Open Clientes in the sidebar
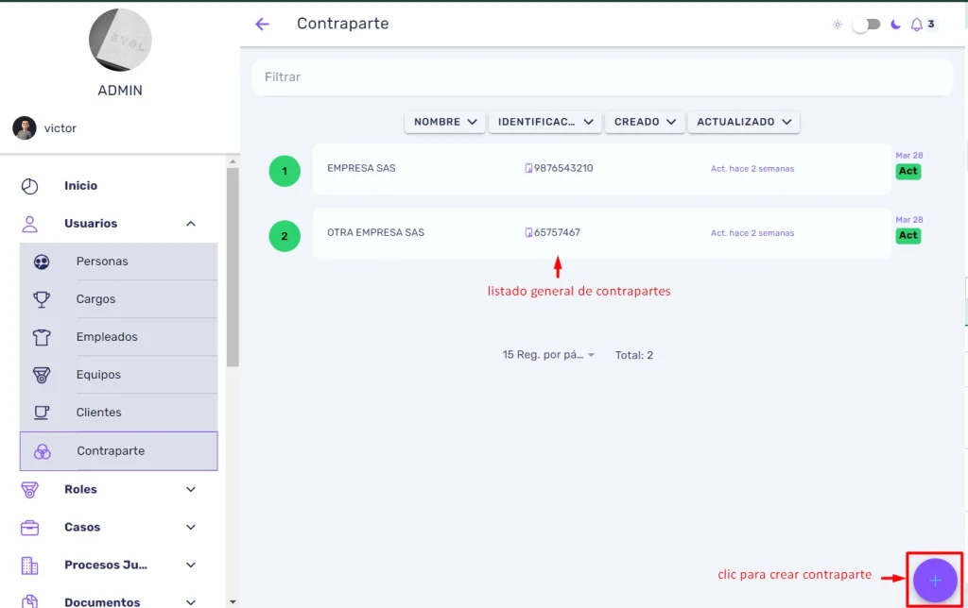Screen dimensions: 968x608 tap(118, 412)
